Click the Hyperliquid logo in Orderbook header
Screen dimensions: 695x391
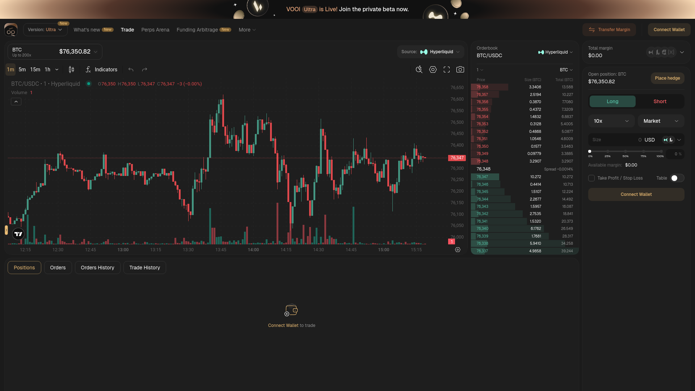(541, 52)
